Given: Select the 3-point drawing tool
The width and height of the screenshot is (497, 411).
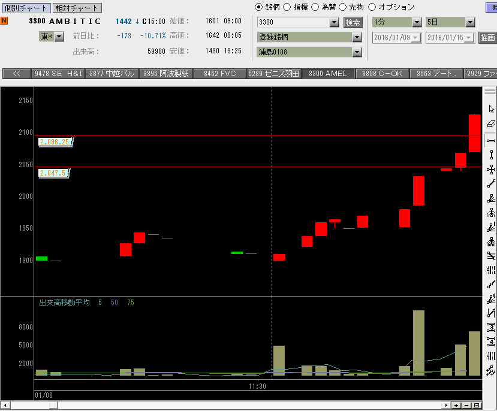Looking at the screenshot, I should pyautogui.click(x=491, y=327).
